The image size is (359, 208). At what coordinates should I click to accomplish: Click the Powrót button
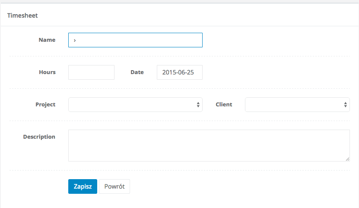[114, 186]
